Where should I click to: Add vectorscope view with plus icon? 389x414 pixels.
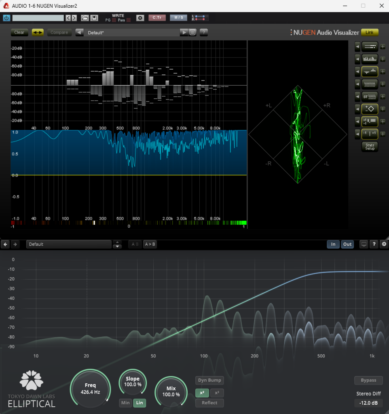click(x=383, y=109)
